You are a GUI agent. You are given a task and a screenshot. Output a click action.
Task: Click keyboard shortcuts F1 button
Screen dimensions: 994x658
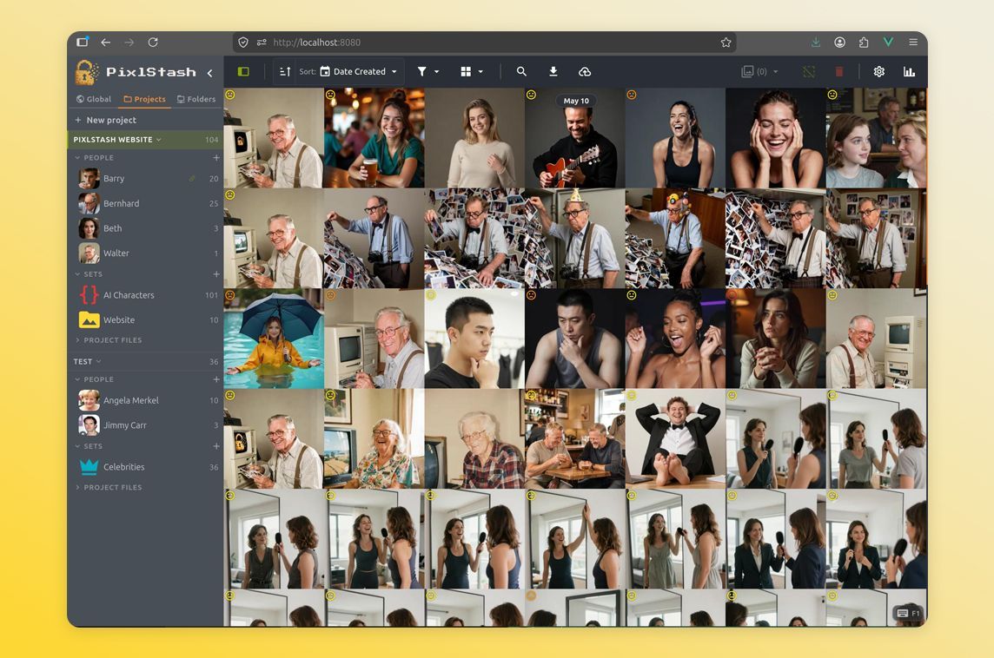click(908, 613)
